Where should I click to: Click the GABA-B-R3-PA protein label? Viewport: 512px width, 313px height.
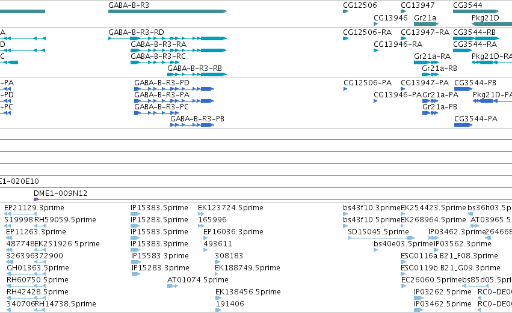coord(162,95)
